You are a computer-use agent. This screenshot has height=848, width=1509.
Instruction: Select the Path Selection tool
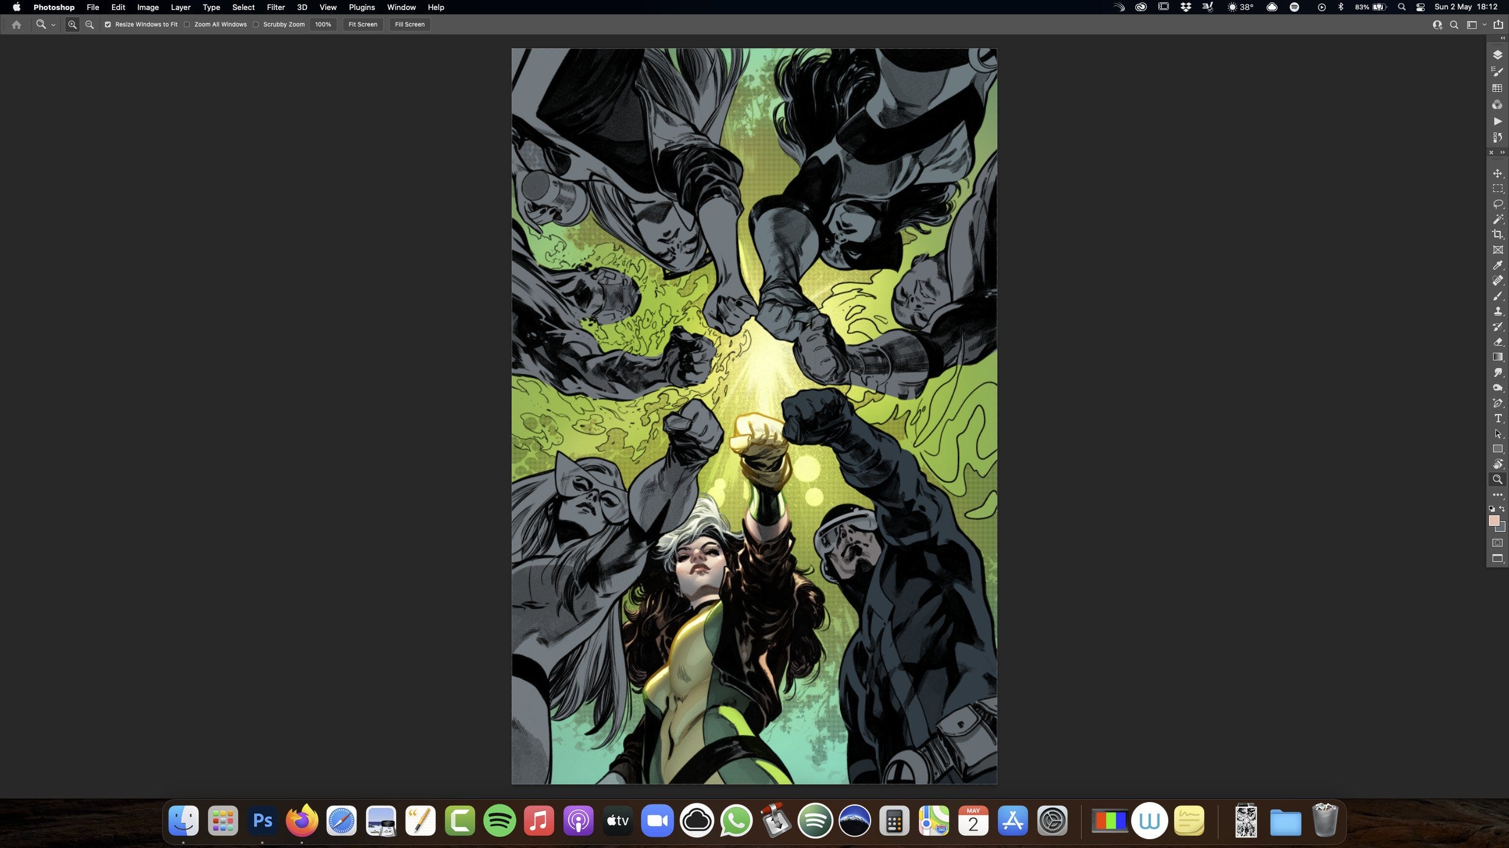[1497, 433]
